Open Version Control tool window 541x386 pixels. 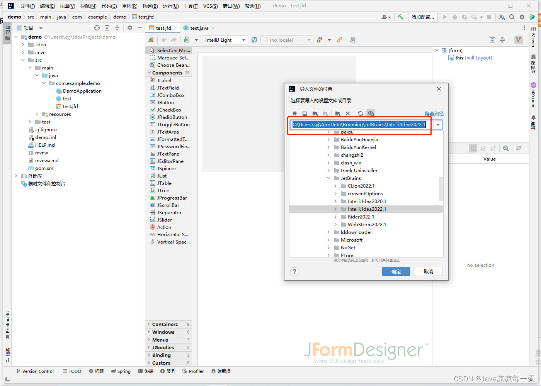(35, 371)
